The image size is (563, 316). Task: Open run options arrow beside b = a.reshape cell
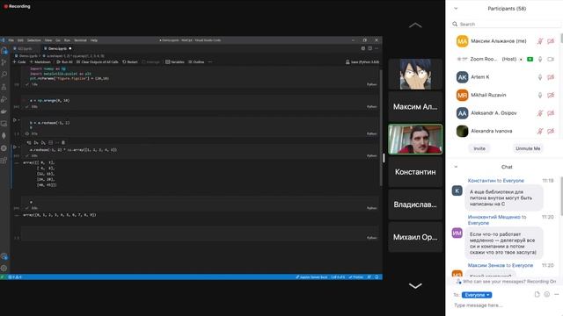click(18, 120)
